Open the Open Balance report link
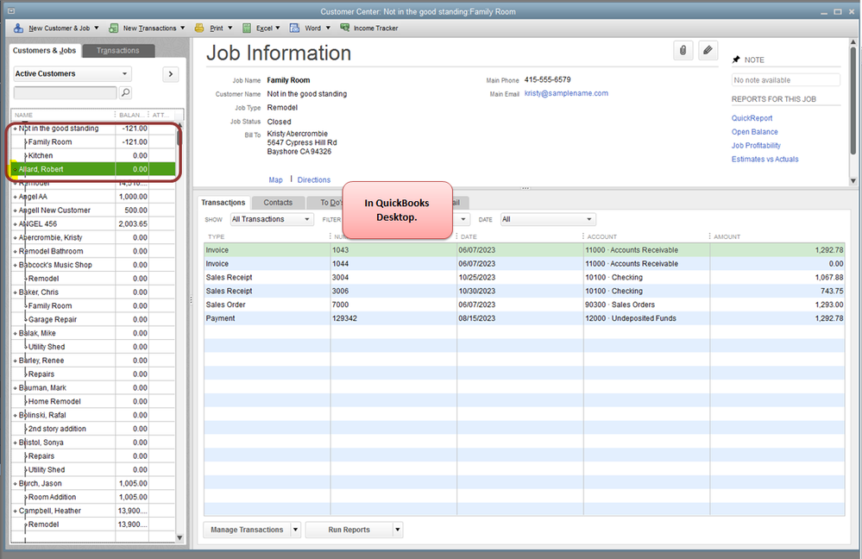Viewport: 862px width, 559px height. point(754,132)
